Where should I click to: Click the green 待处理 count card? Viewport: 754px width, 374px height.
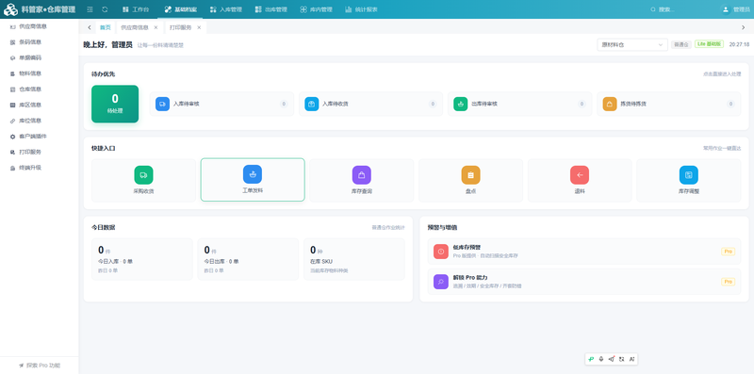point(115,104)
